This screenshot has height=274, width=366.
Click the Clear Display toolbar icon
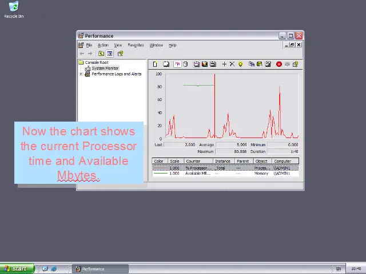pos(166,64)
